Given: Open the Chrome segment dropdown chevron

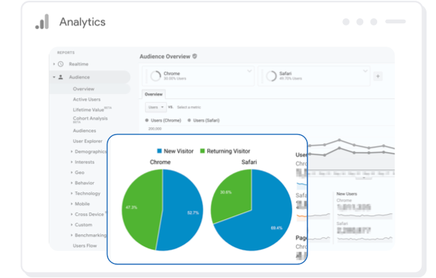Looking at the screenshot, I should point(249,71).
